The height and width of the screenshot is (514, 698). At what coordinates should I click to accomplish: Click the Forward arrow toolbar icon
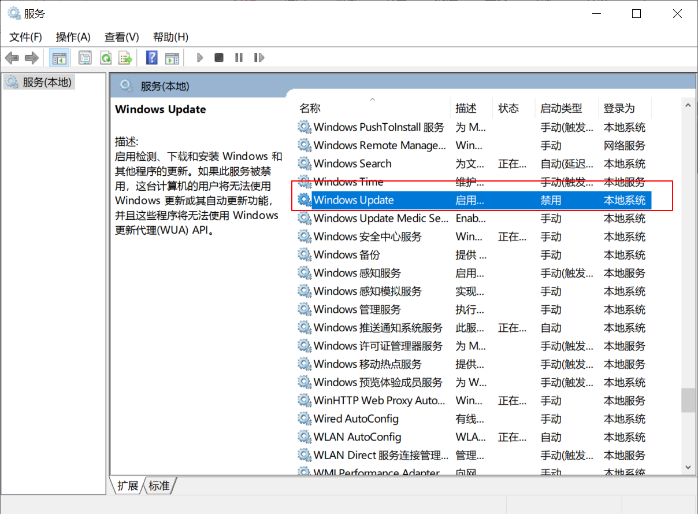(x=32, y=58)
